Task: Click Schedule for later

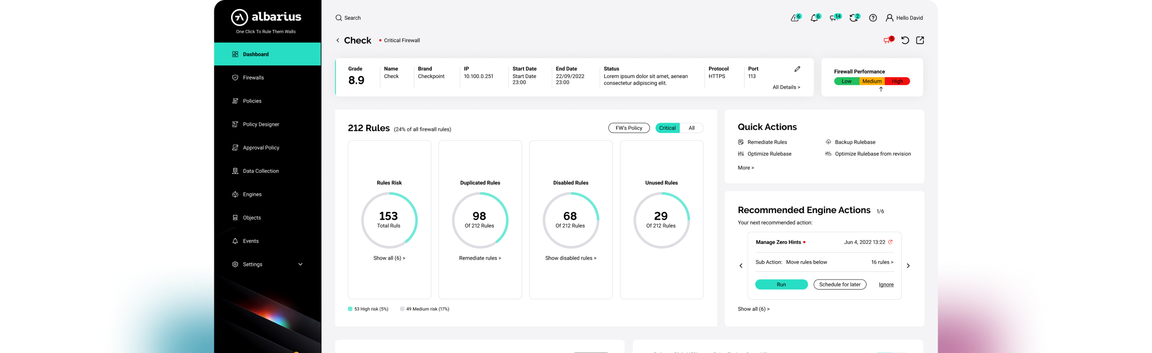Action: 840,285
